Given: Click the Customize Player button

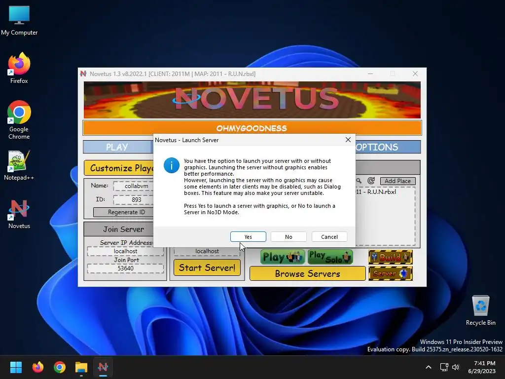Looking at the screenshot, I should [118, 168].
